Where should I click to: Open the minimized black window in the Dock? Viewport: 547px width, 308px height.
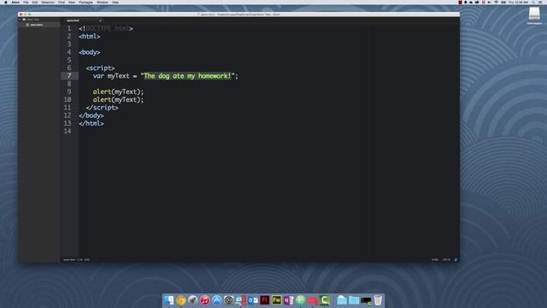click(366, 300)
